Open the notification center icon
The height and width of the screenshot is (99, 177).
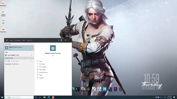pos(174,97)
